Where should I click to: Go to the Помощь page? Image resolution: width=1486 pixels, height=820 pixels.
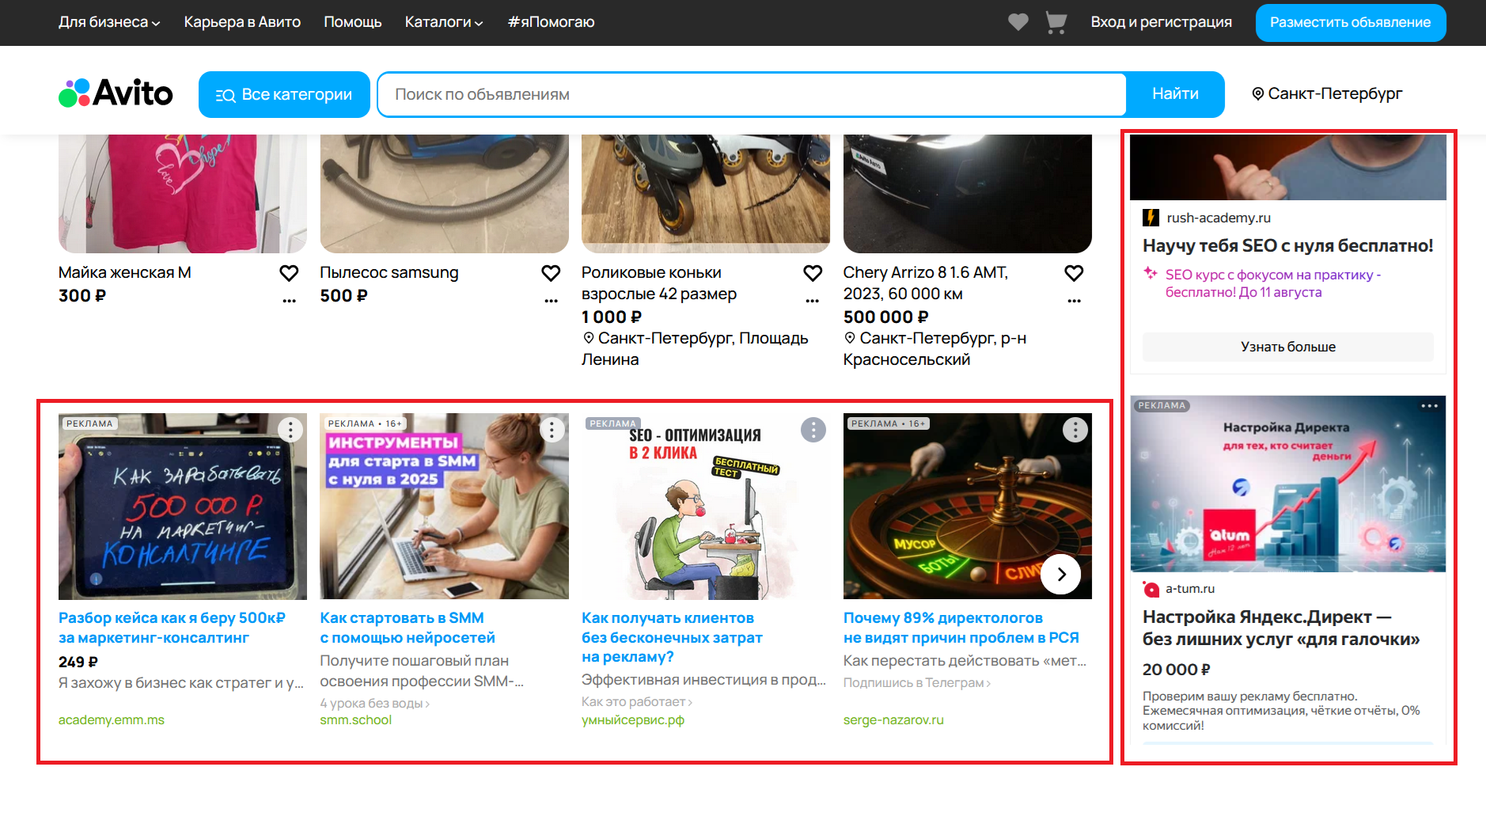[352, 22]
